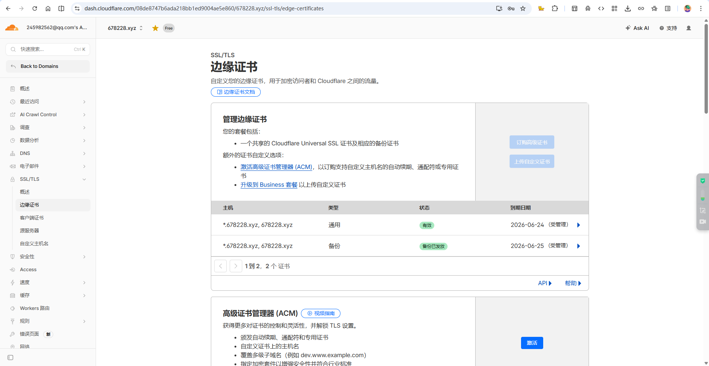Open the password key icon in address bar

[x=511, y=8]
